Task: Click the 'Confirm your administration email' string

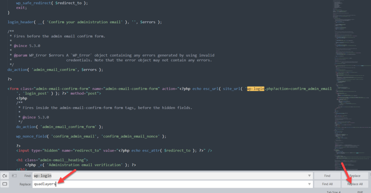Action: point(85,22)
